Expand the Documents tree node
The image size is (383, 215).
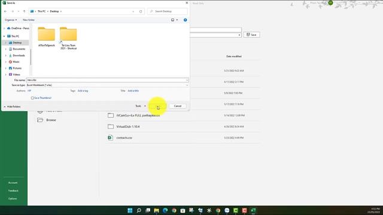click(x=6, y=49)
